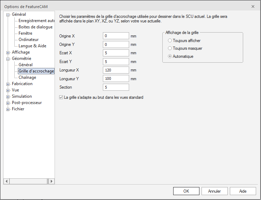
Task: Select Enregistrement auto in the tree
Action: 36,21
